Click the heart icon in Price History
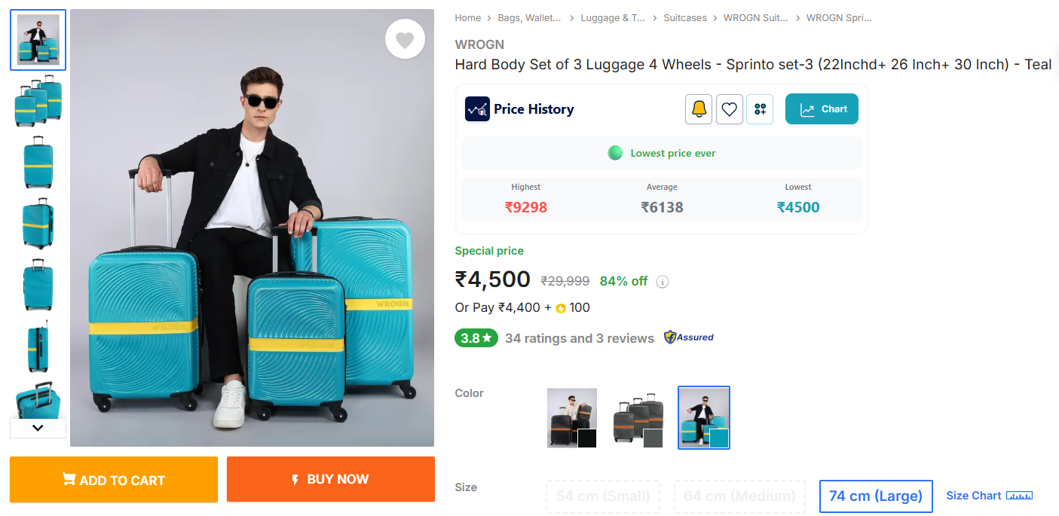Image resolution: width=1059 pixels, height=516 pixels. (729, 109)
